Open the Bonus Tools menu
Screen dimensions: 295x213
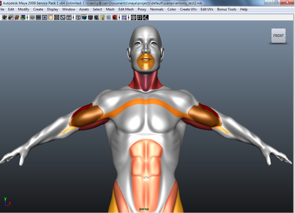click(227, 9)
